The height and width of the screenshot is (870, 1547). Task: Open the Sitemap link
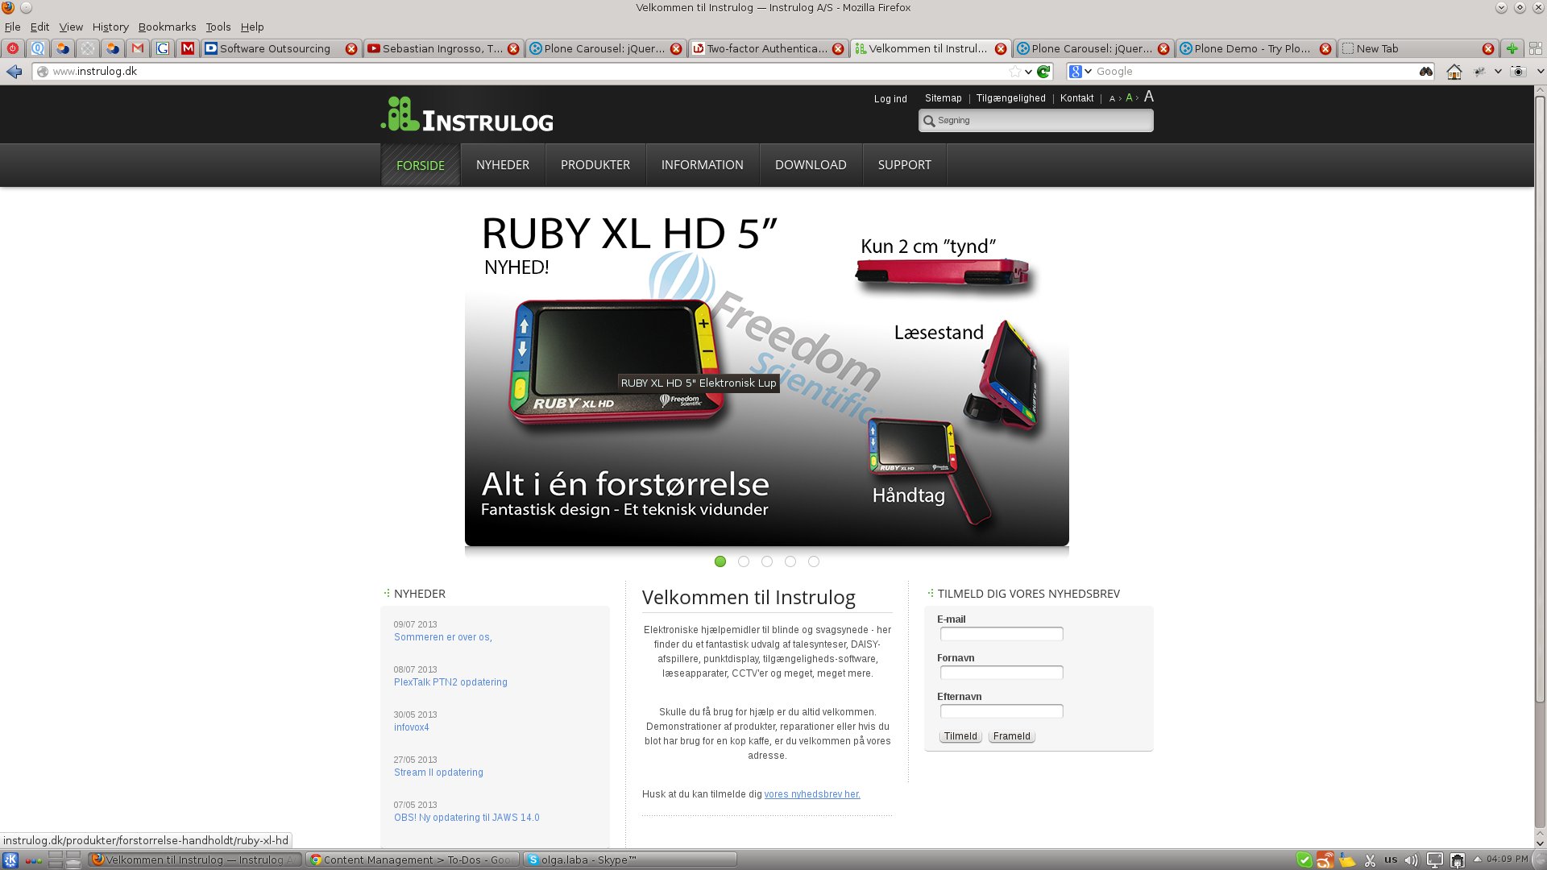(943, 98)
